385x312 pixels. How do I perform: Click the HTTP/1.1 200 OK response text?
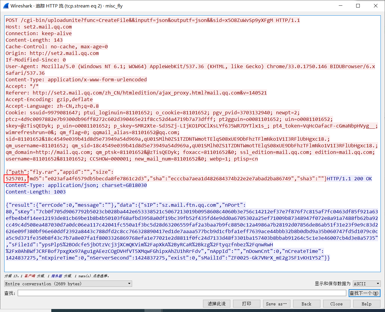click(350, 178)
